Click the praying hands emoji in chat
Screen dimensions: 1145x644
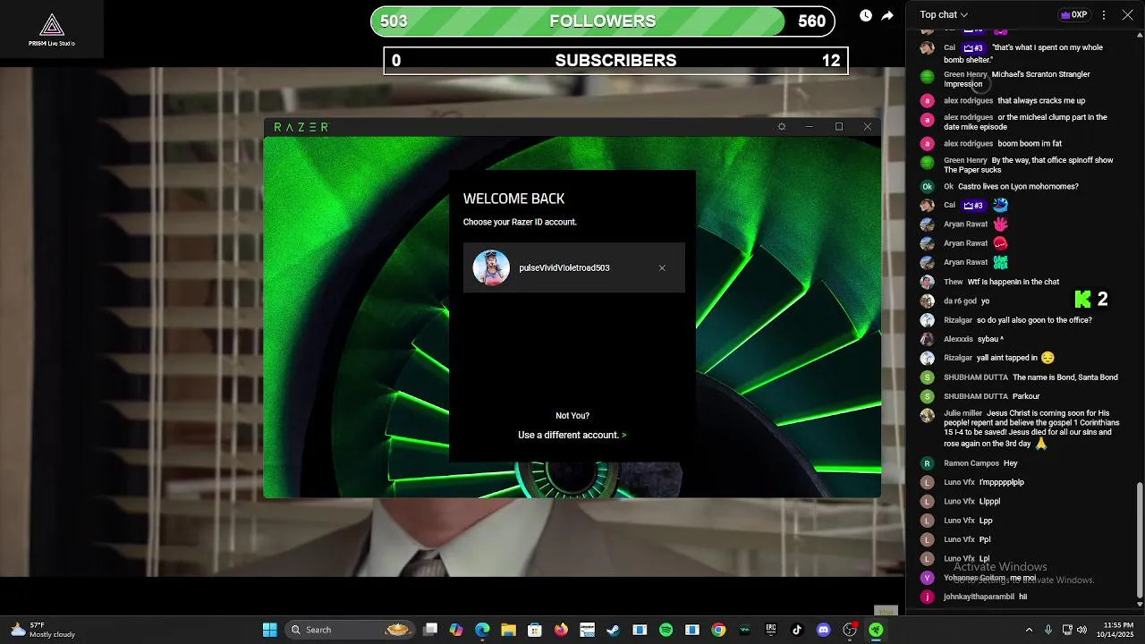[x=1041, y=444]
